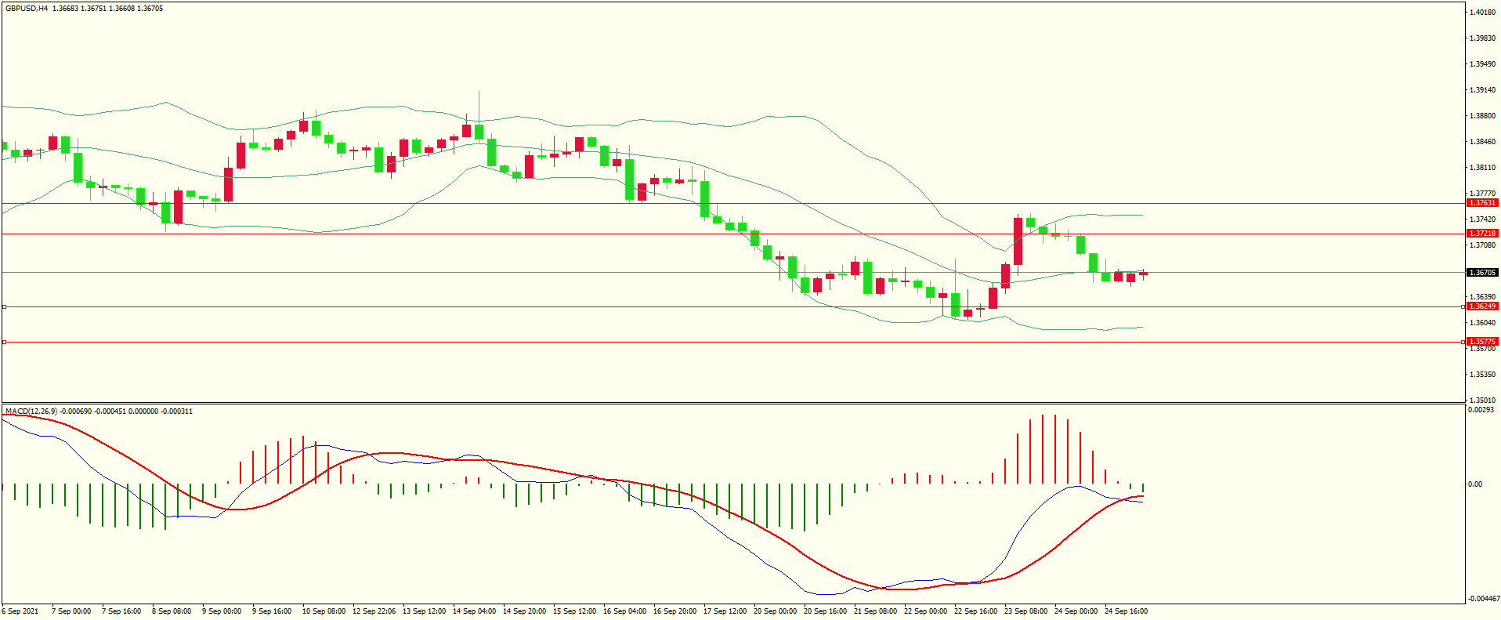Image resolution: width=1501 pixels, height=620 pixels.
Task: Click the 1.36390 price scale label
Action: pyautogui.click(x=1483, y=297)
